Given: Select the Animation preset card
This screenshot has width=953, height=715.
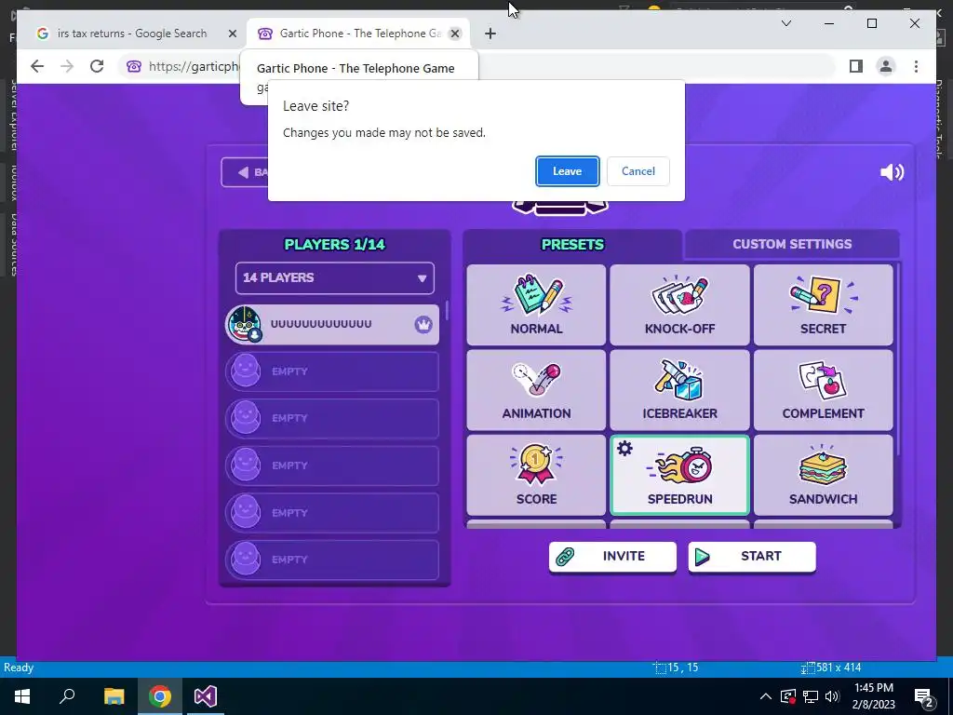Looking at the screenshot, I should 536,390.
